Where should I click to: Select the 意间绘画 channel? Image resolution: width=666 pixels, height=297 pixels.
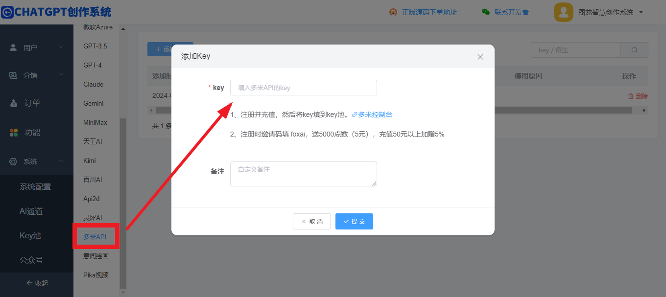(x=95, y=256)
